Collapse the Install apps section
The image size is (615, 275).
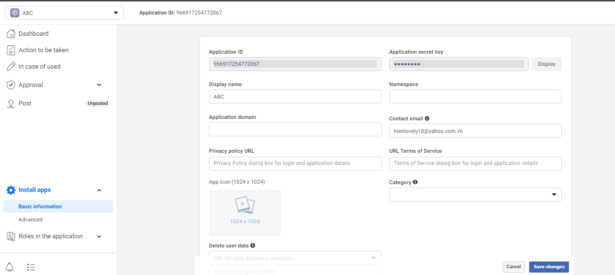99,190
